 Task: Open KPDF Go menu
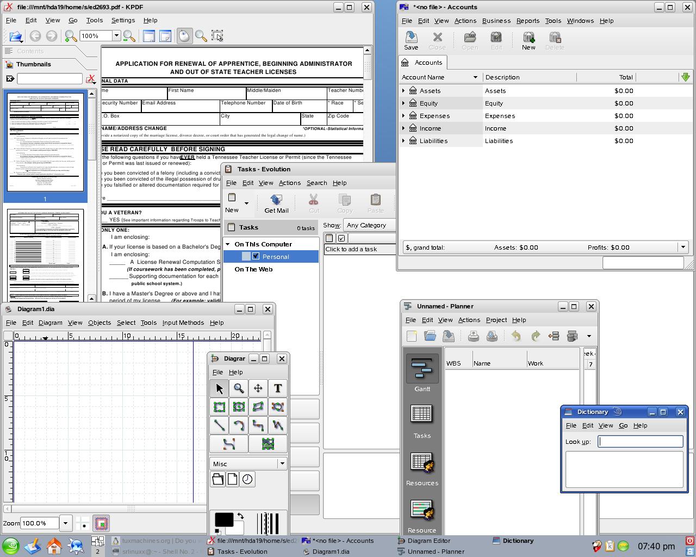pos(73,20)
